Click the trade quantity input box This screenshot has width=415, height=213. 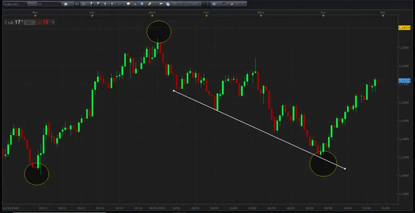click(x=29, y=23)
